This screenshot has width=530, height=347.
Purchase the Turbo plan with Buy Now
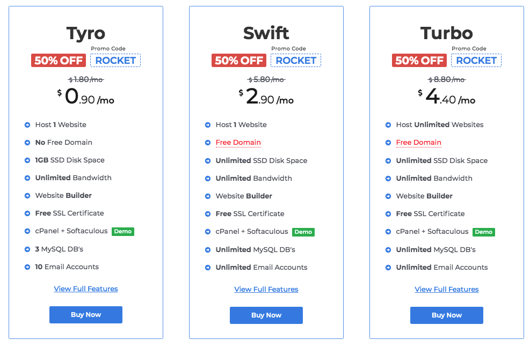(x=447, y=315)
